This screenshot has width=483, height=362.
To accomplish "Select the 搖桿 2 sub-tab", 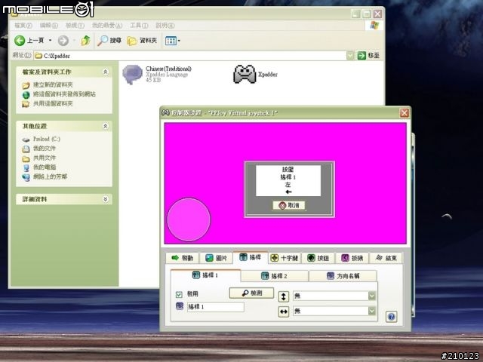I will pyautogui.click(x=275, y=276).
